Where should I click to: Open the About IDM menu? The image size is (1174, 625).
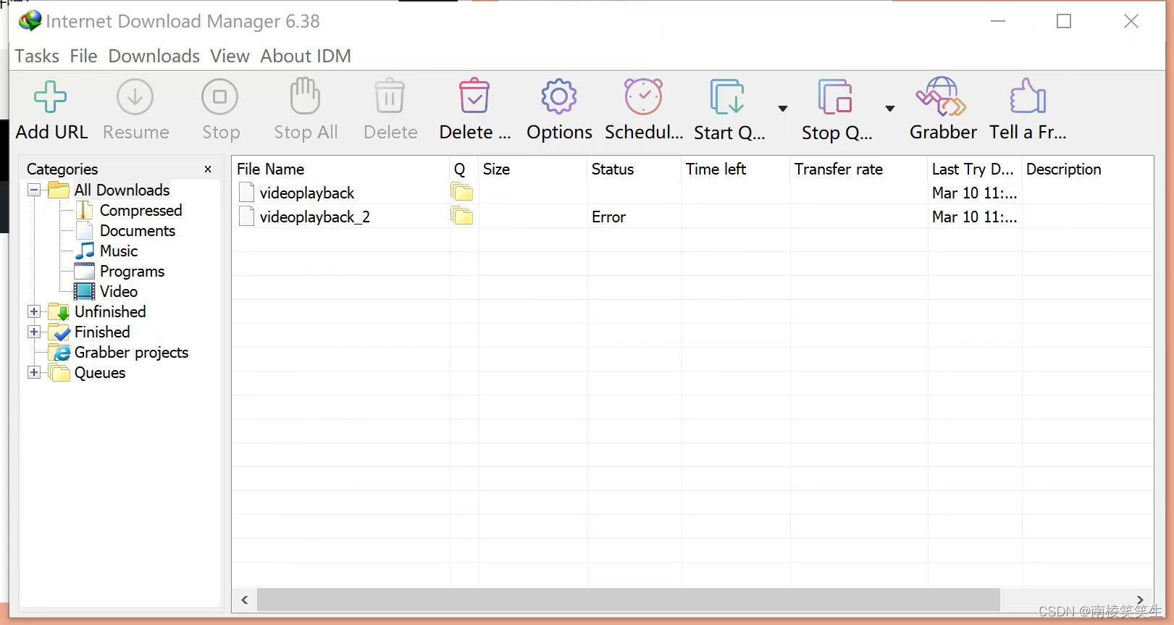point(306,56)
